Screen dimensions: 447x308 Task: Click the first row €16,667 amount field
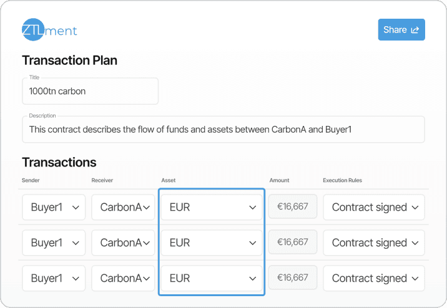(x=293, y=206)
